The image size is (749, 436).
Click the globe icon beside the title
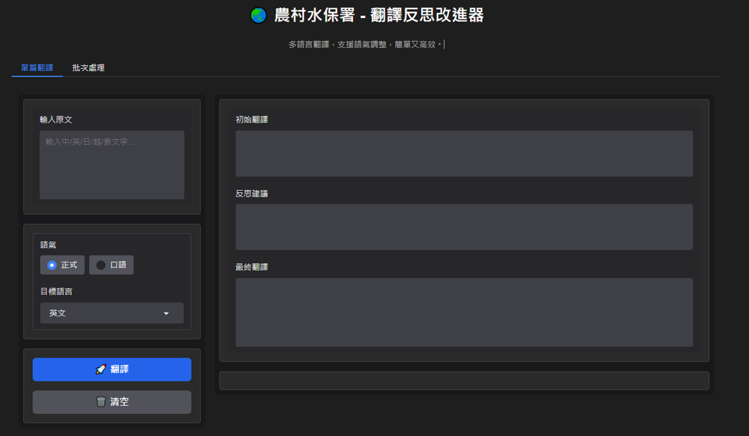coord(258,15)
